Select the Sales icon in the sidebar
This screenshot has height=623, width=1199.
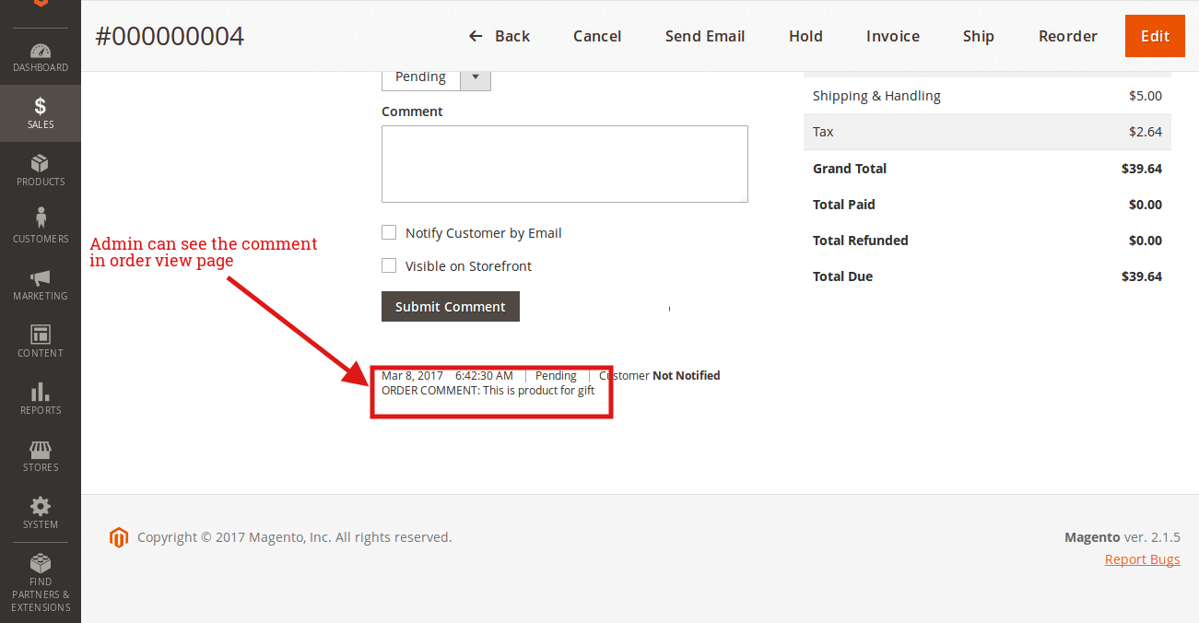point(40,112)
